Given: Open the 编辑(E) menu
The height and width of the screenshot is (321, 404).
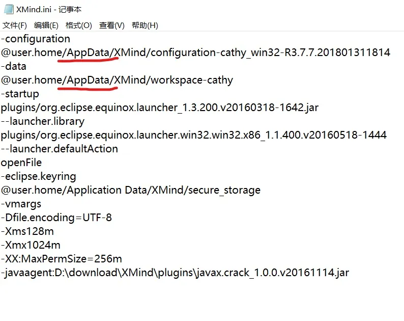Looking at the screenshot, I should coord(46,25).
